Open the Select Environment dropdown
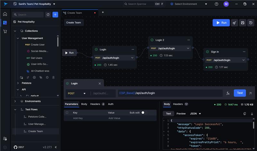 pos(189,4)
